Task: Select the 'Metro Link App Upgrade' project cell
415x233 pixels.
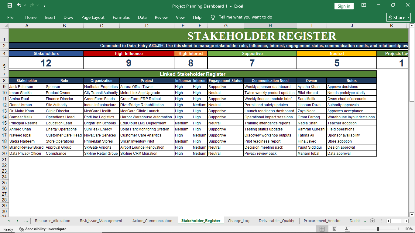Action: coord(147,93)
